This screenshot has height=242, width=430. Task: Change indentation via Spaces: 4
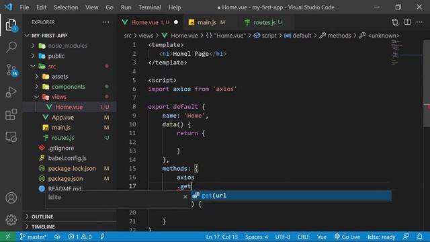tap(257, 237)
